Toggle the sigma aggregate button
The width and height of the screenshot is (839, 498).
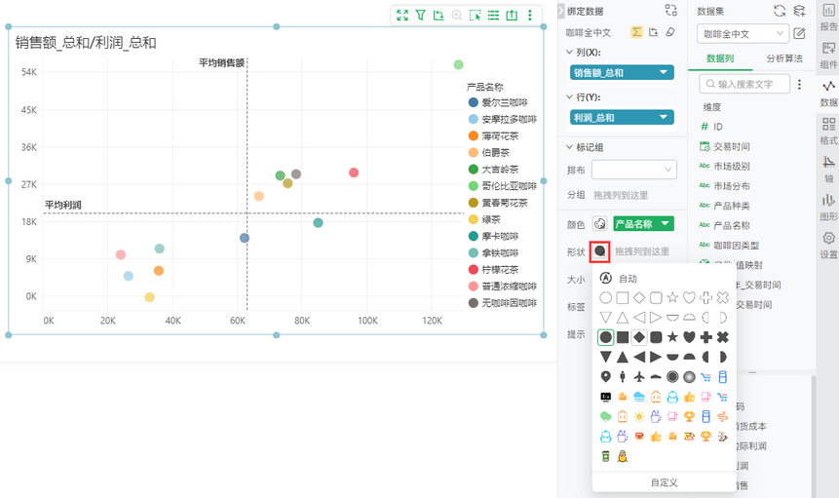[x=636, y=32]
